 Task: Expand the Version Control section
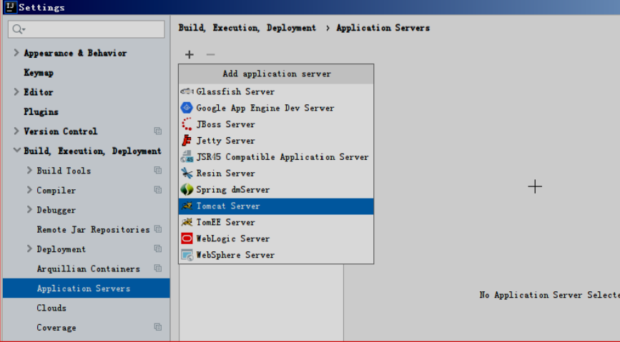coord(16,131)
